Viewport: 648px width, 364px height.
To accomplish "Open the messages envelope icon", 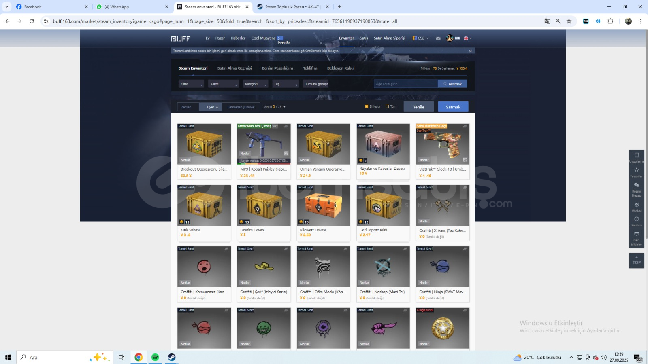I will pyautogui.click(x=438, y=38).
